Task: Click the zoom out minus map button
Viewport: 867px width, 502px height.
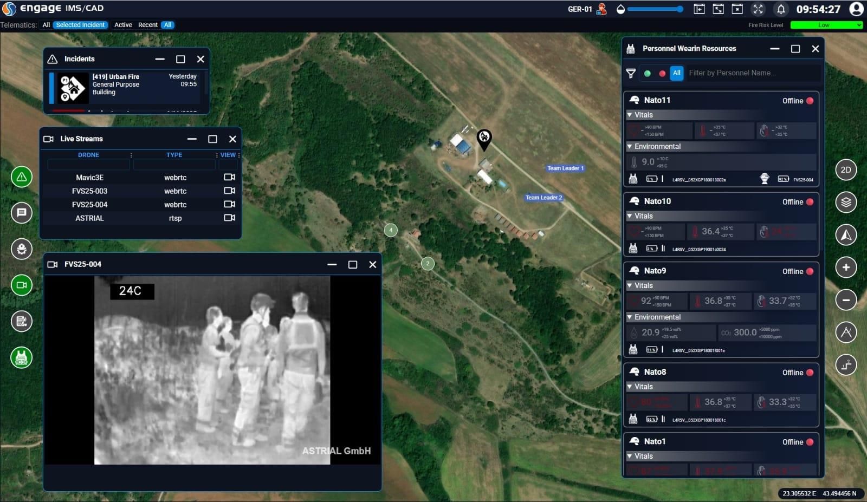Action: pos(846,300)
